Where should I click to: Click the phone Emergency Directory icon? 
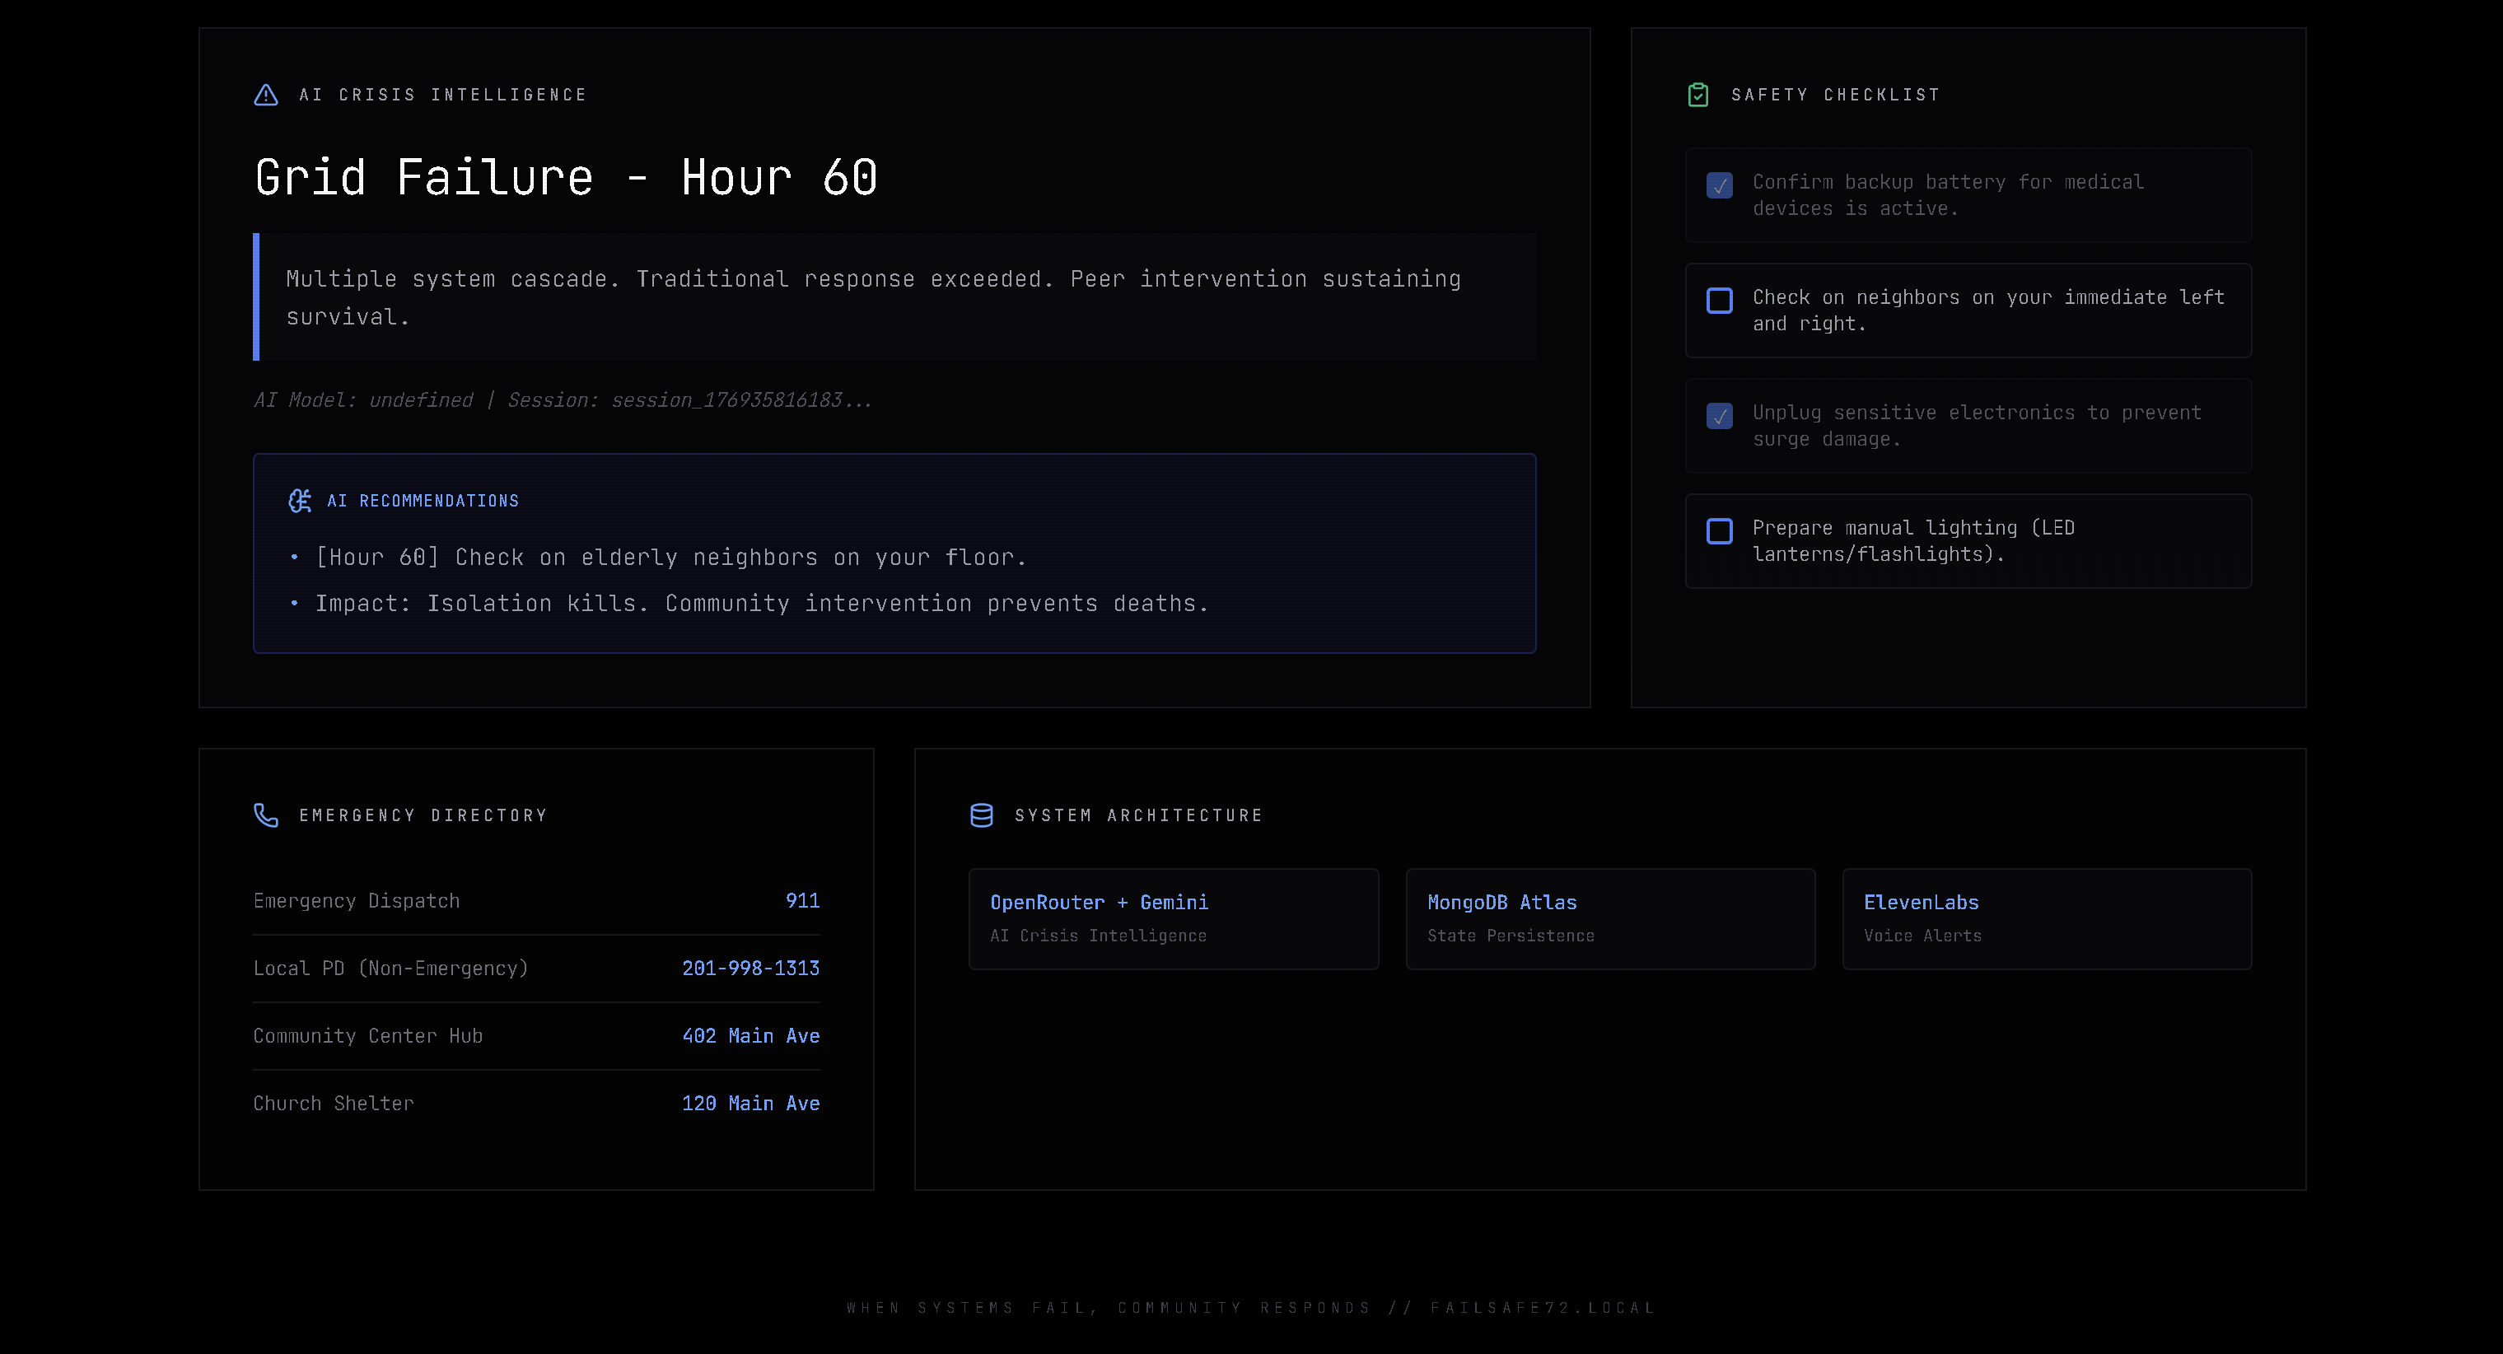click(265, 815)
